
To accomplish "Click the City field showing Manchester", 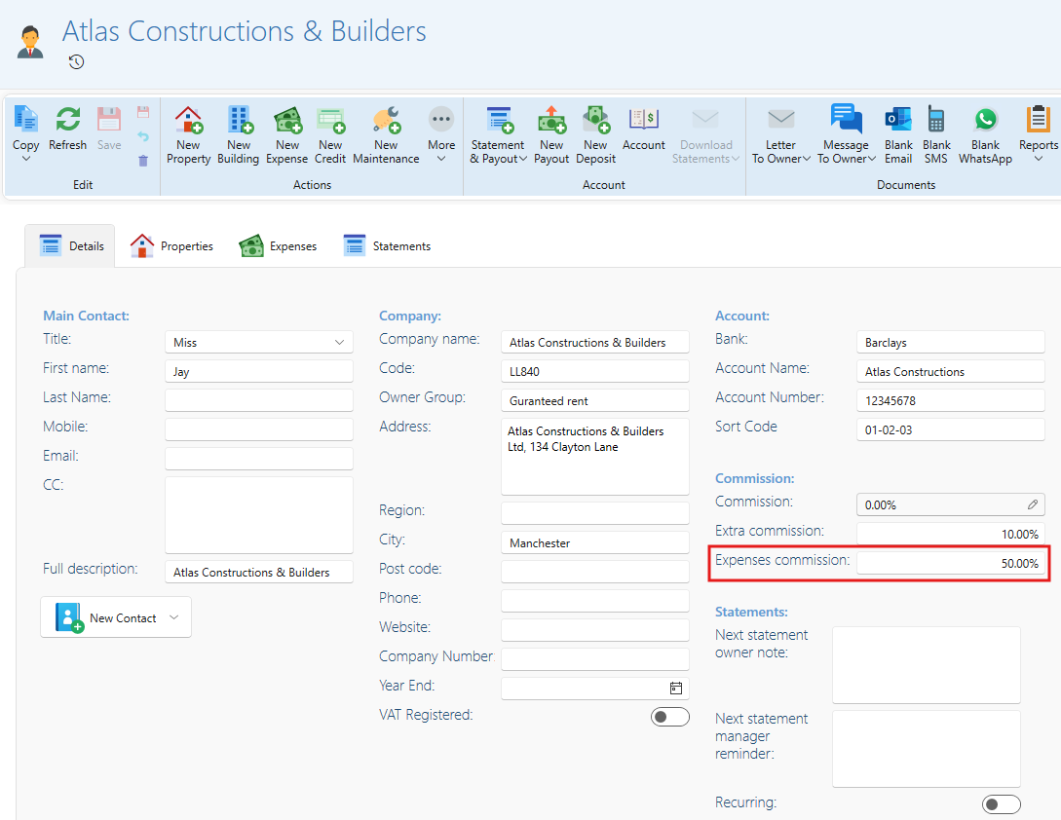I will pos(595,542).
